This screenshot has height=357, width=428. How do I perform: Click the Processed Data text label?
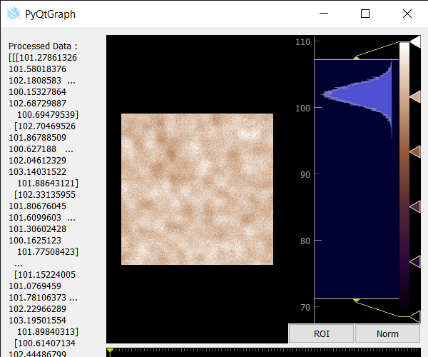43,46
